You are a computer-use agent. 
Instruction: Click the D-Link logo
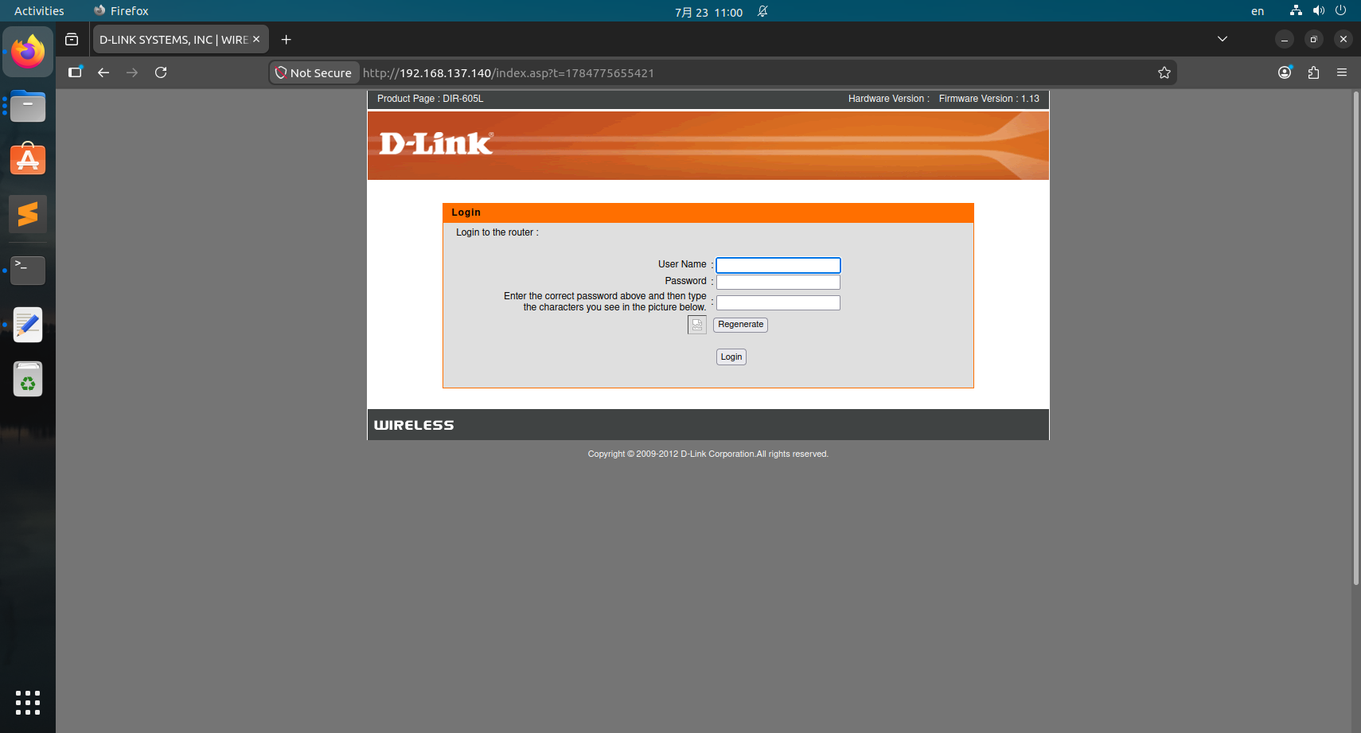(436, 144)
